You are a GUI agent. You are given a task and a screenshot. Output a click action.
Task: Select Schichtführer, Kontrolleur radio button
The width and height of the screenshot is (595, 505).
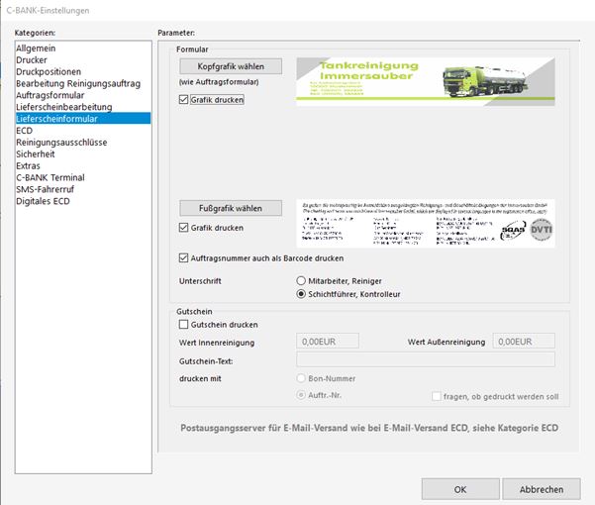point(303,294)
